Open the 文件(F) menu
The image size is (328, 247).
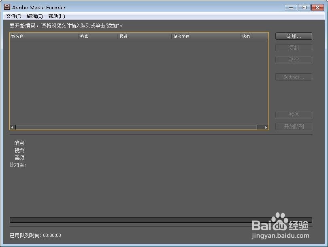(14, 16)
